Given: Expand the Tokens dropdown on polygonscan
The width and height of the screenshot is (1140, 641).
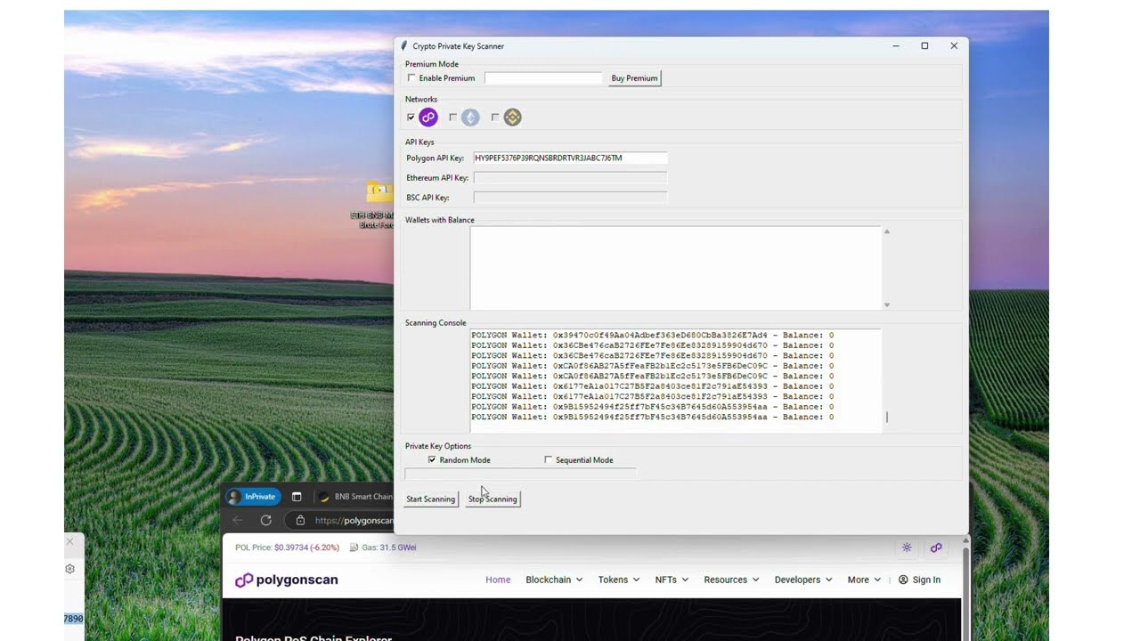Looking at the screenshot, I should pyautogui.click(x=619, y=580).
